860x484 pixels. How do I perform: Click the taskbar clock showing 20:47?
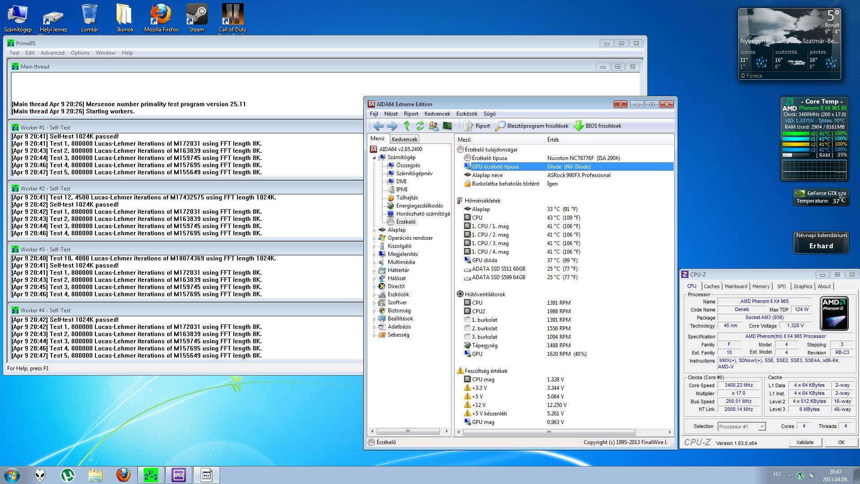835,475
